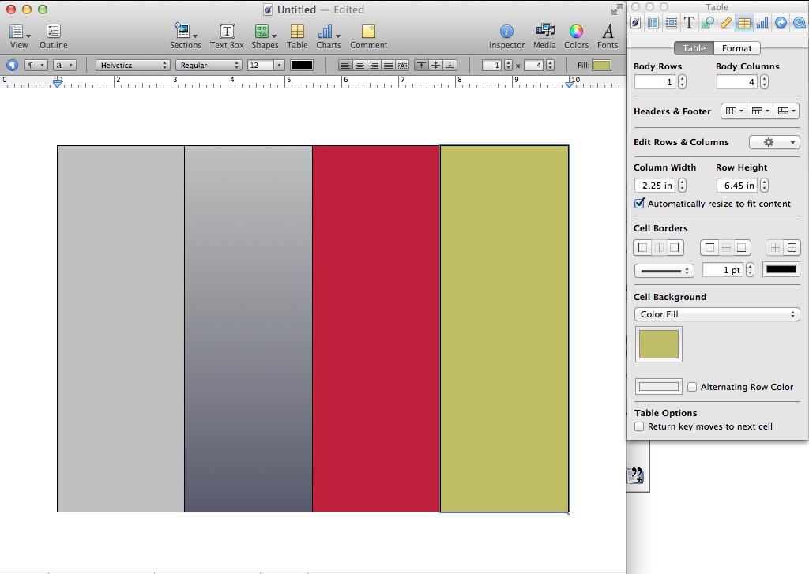
Task: Toggle the Inspector window
Action: (x=506, y=36)
